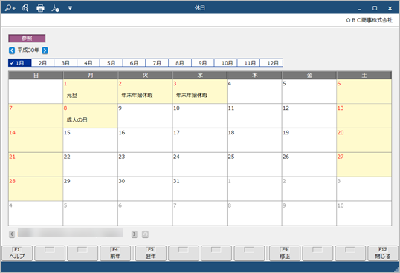Select January 8 成人の日 cell
Viewport: 400px width, 273px height.
coord(90,116)
